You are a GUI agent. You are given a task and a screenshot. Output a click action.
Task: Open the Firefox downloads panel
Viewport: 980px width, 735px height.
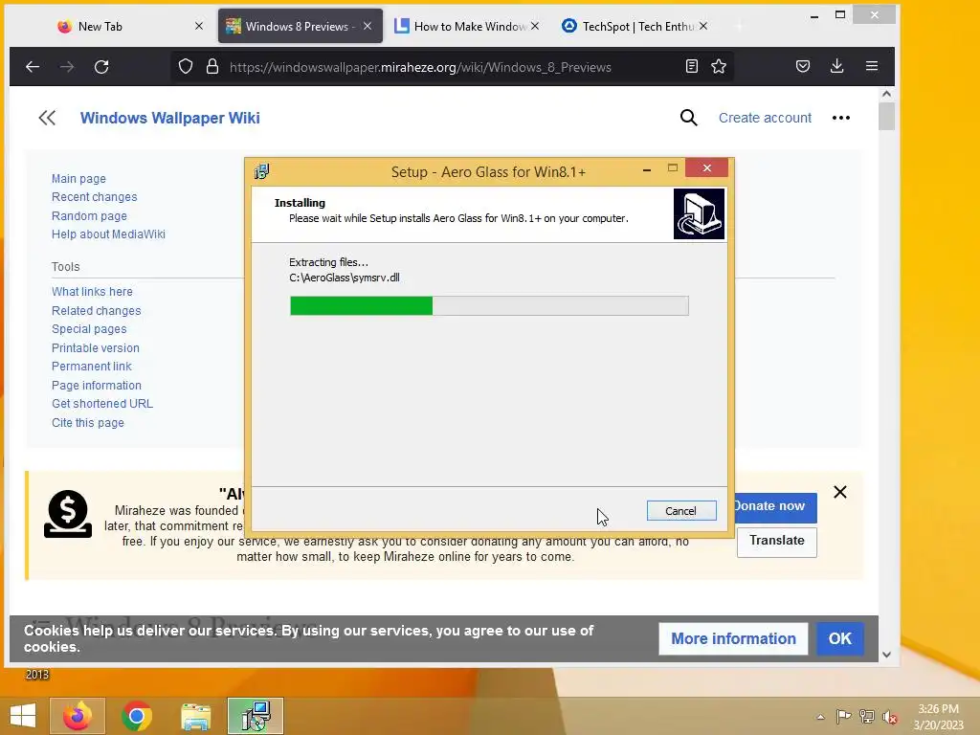(x=837, y=66)
